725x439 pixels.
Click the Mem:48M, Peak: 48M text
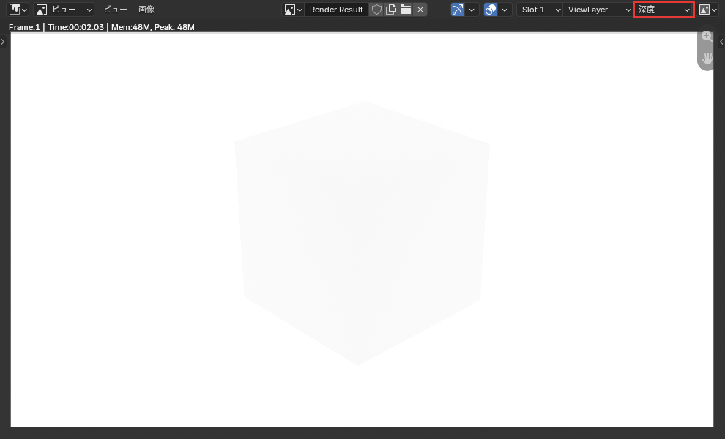tap(152, 27)
